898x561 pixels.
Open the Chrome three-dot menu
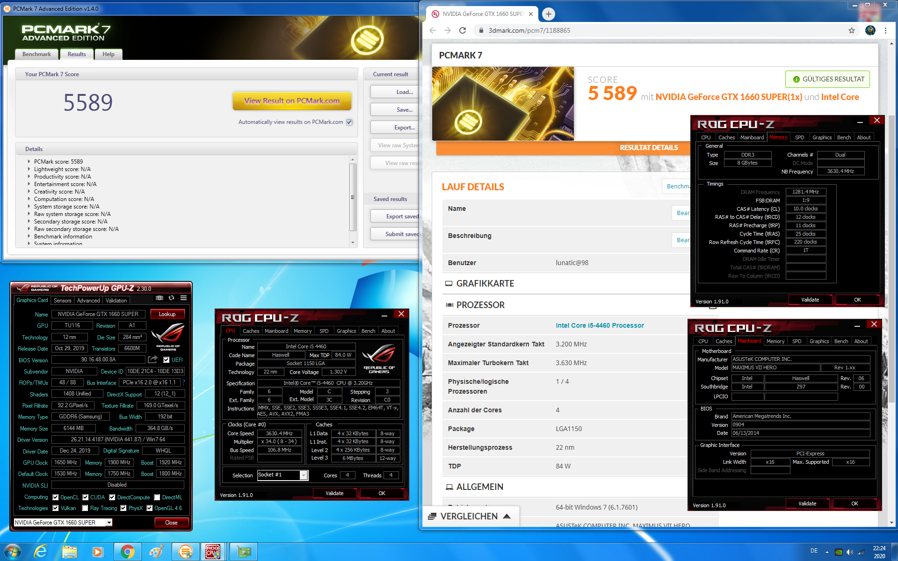click(x=885, y=30)
